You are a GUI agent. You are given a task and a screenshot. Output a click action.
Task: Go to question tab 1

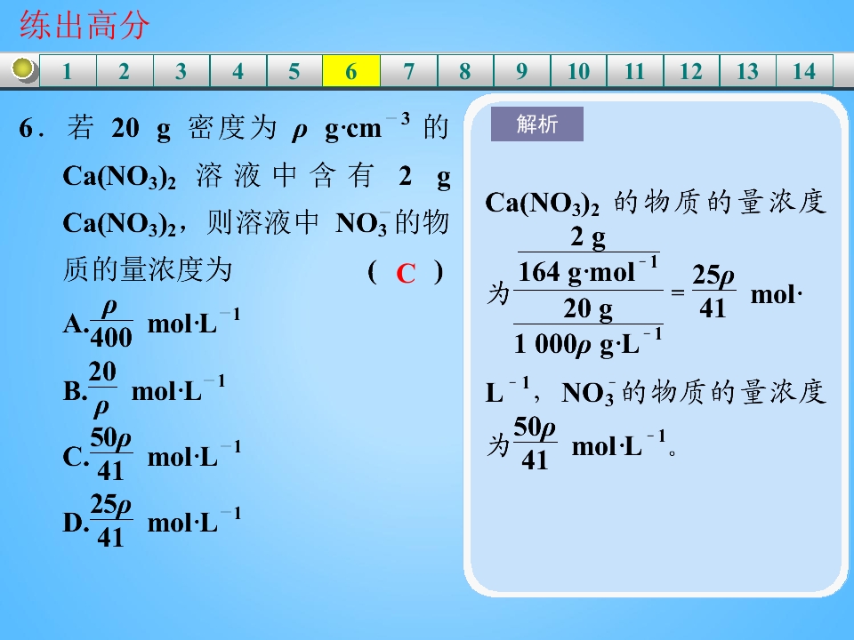[68, 71]
